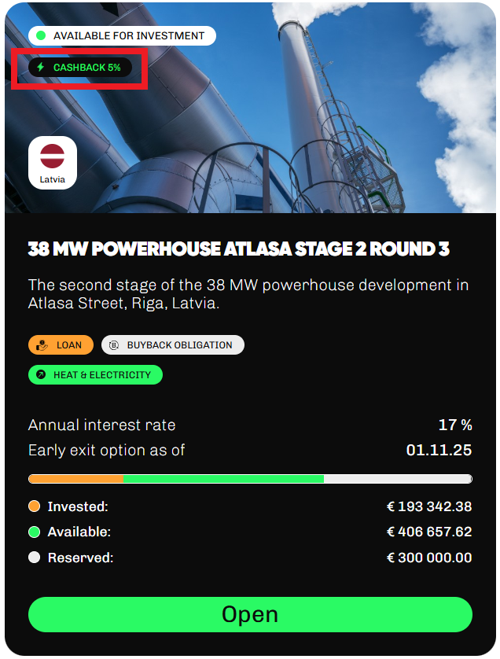This screenshot has width=500, height=659.
Task: Click the buyback obligation B icon
Action: tap(114, 345)
